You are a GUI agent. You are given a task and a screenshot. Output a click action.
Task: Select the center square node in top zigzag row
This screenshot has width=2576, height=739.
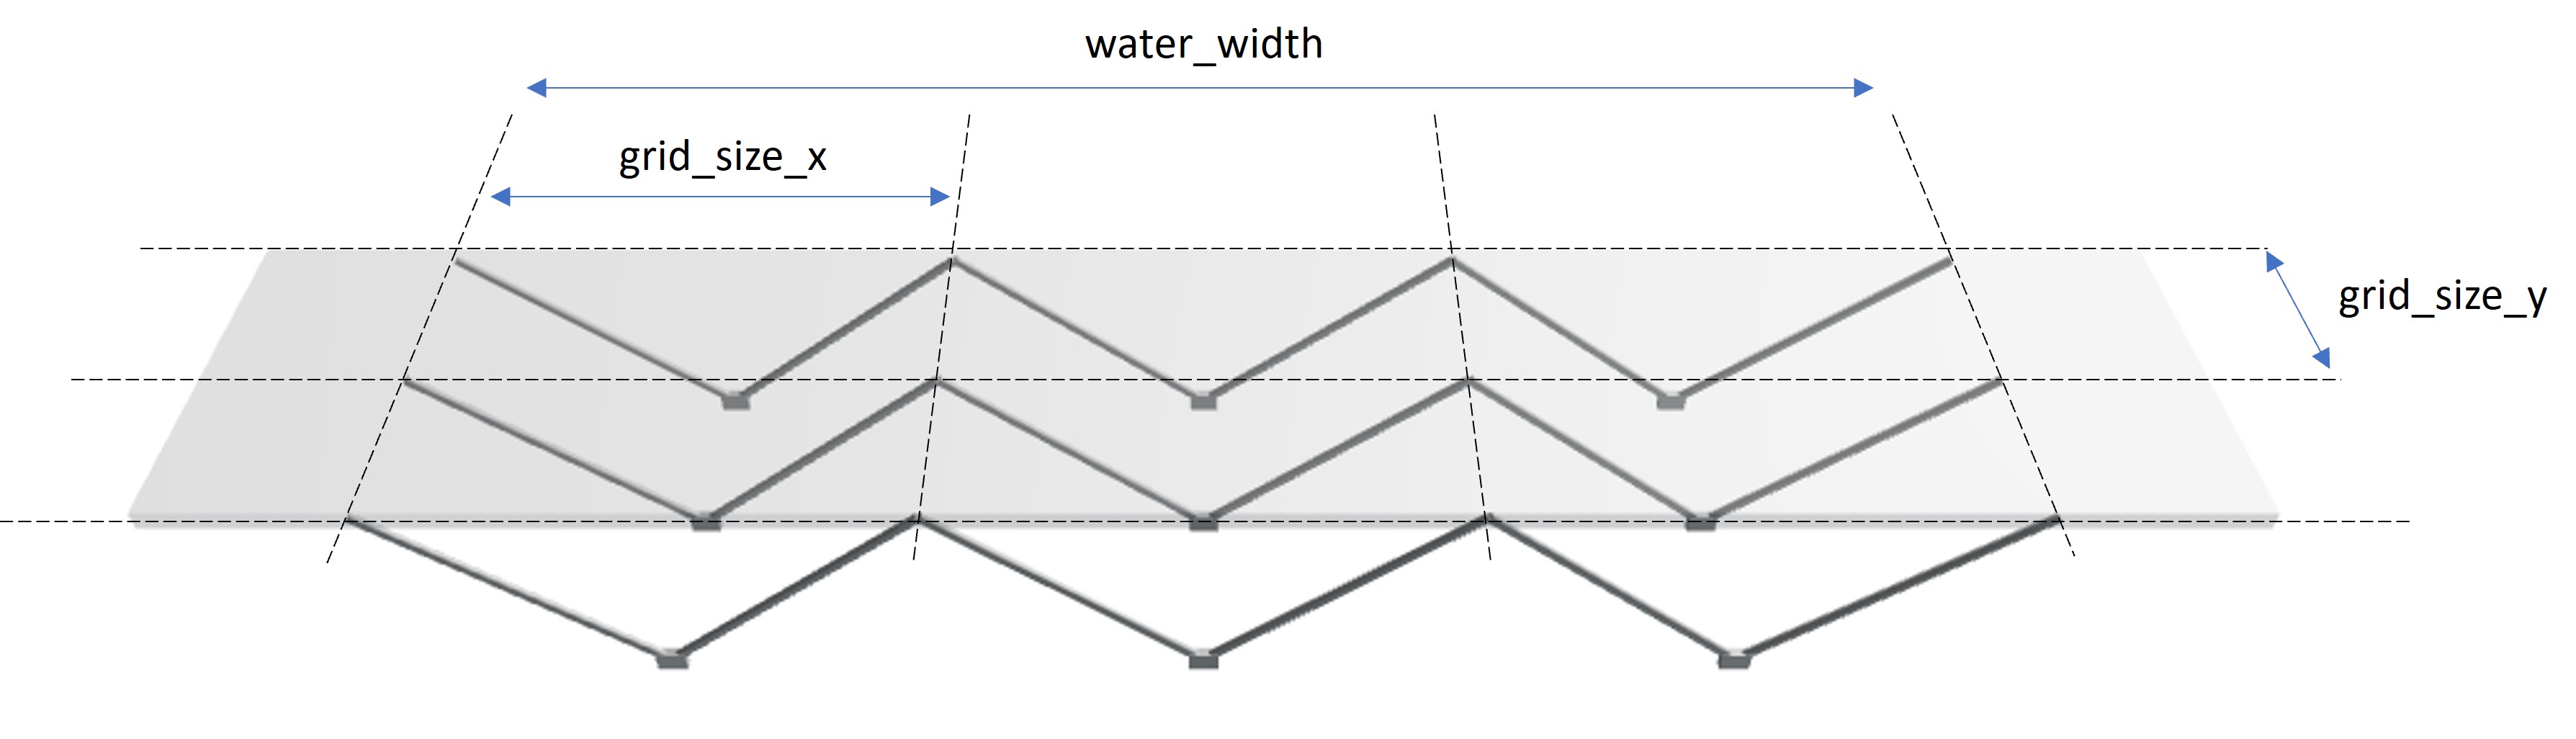point(1202,401)
